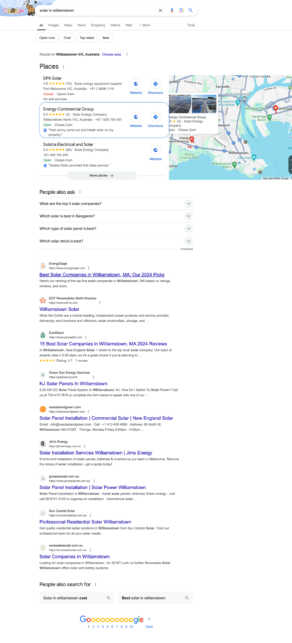Viewport: 292px width, 643px height.
Task: Open the options dots beside People also search for
Action: [x=96, y=584]
